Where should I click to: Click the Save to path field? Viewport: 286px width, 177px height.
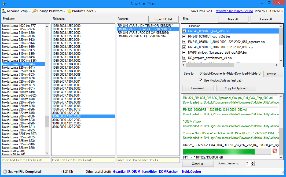coord(230,73)
